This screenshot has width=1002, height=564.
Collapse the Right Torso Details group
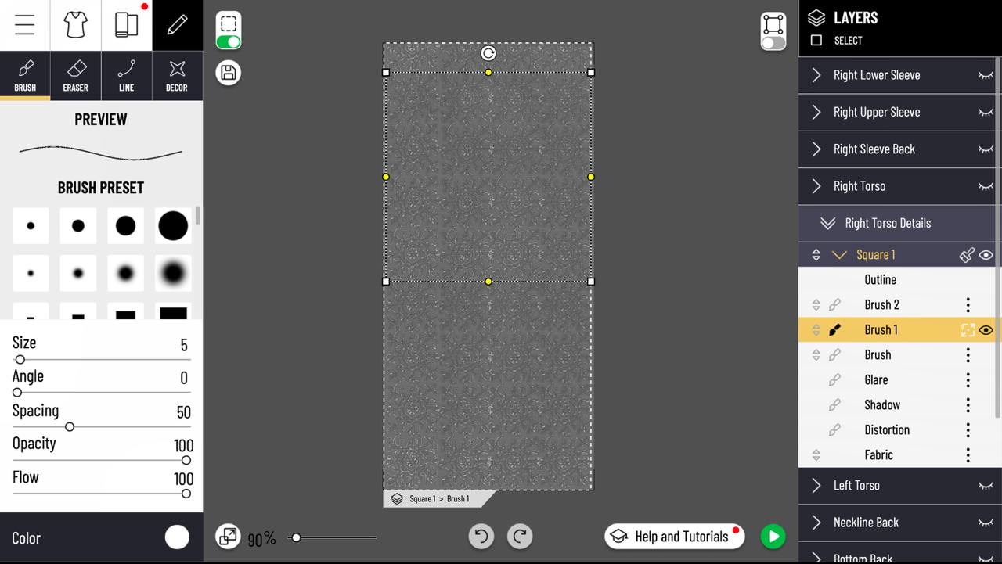pyautogui.click(x=827, y=223)
